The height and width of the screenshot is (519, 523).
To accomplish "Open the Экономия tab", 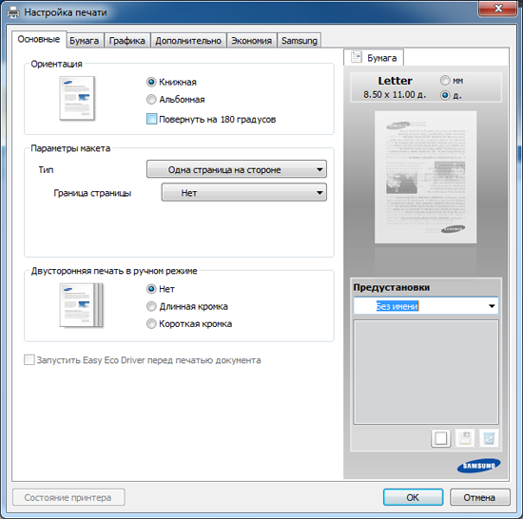I will click(251, 41).
